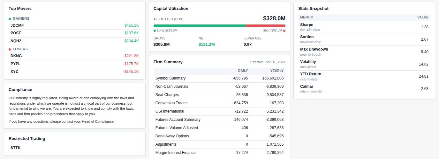Click the Top Movers heading
439x159 pixels.
(x=20, y=9)
